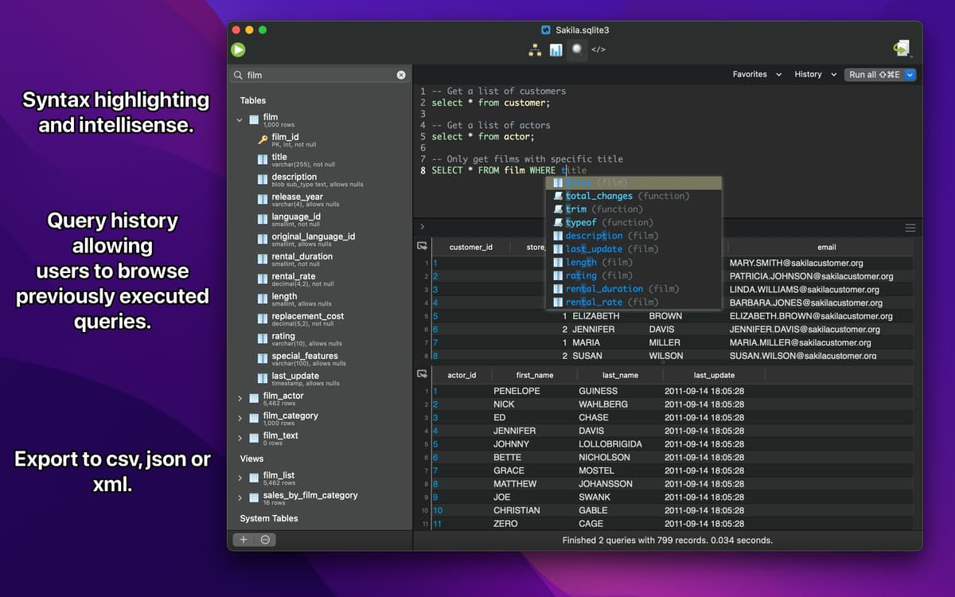Open the Favorites dropdown

(x=750, y=74)
